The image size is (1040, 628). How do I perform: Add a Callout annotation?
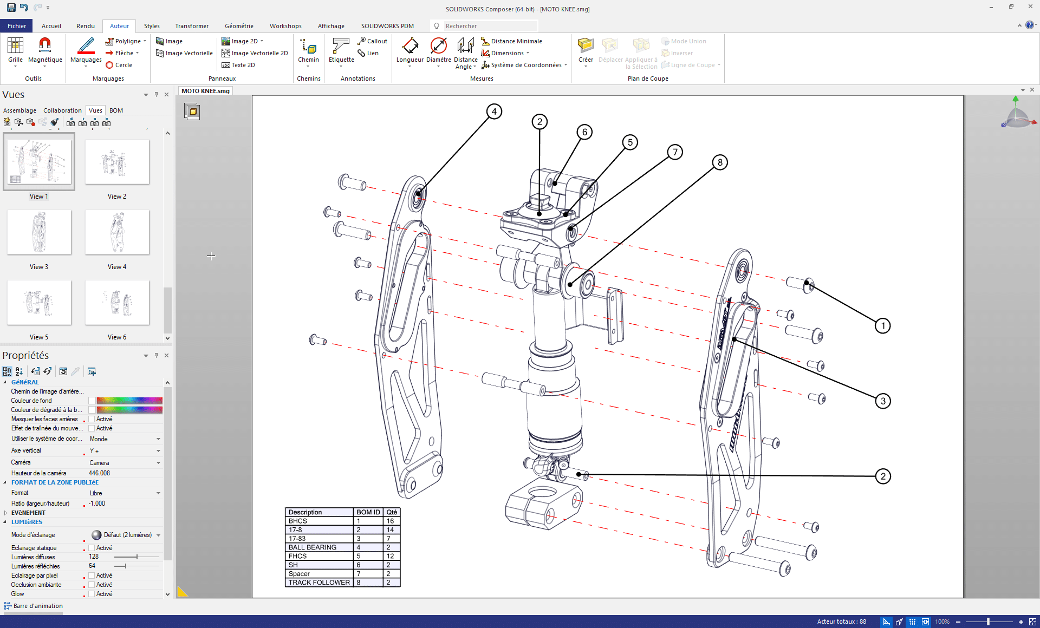372,41
